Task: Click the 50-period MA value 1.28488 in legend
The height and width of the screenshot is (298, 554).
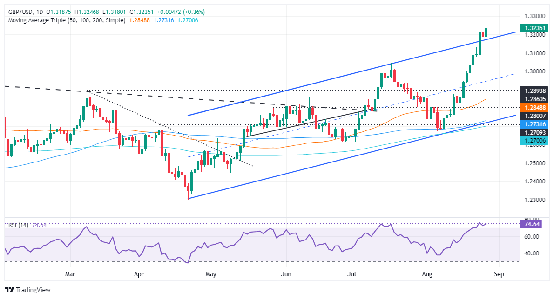Action: point(139,20)
